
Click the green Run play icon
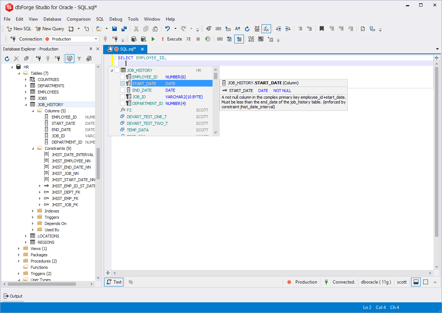(153, 39)
